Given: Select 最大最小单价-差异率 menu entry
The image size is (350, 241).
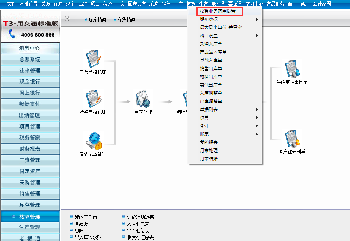Looking at the screenshot, I should (224, 28).
